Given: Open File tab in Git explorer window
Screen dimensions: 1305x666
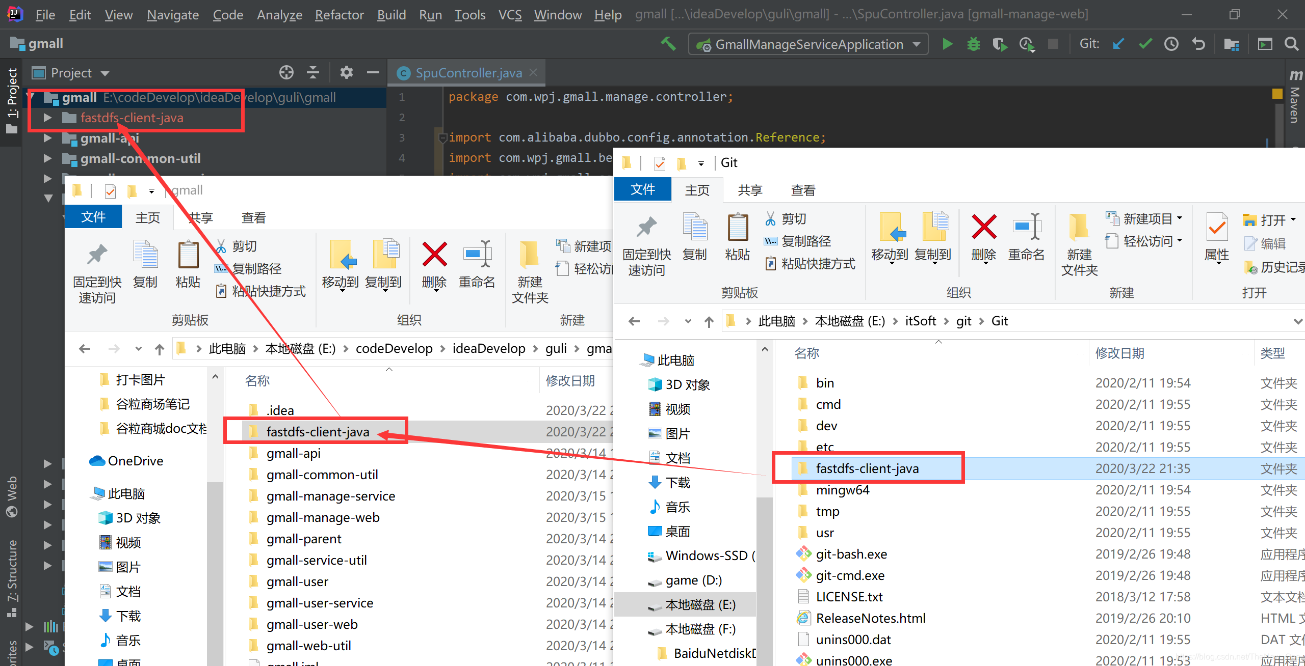Looking at the screenshot, I should [x=643, y=189].
